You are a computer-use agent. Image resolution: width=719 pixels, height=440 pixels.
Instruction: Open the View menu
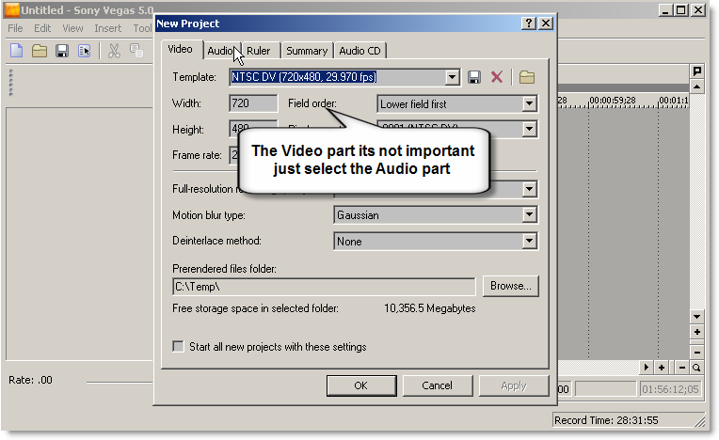[x=72, y=28]
